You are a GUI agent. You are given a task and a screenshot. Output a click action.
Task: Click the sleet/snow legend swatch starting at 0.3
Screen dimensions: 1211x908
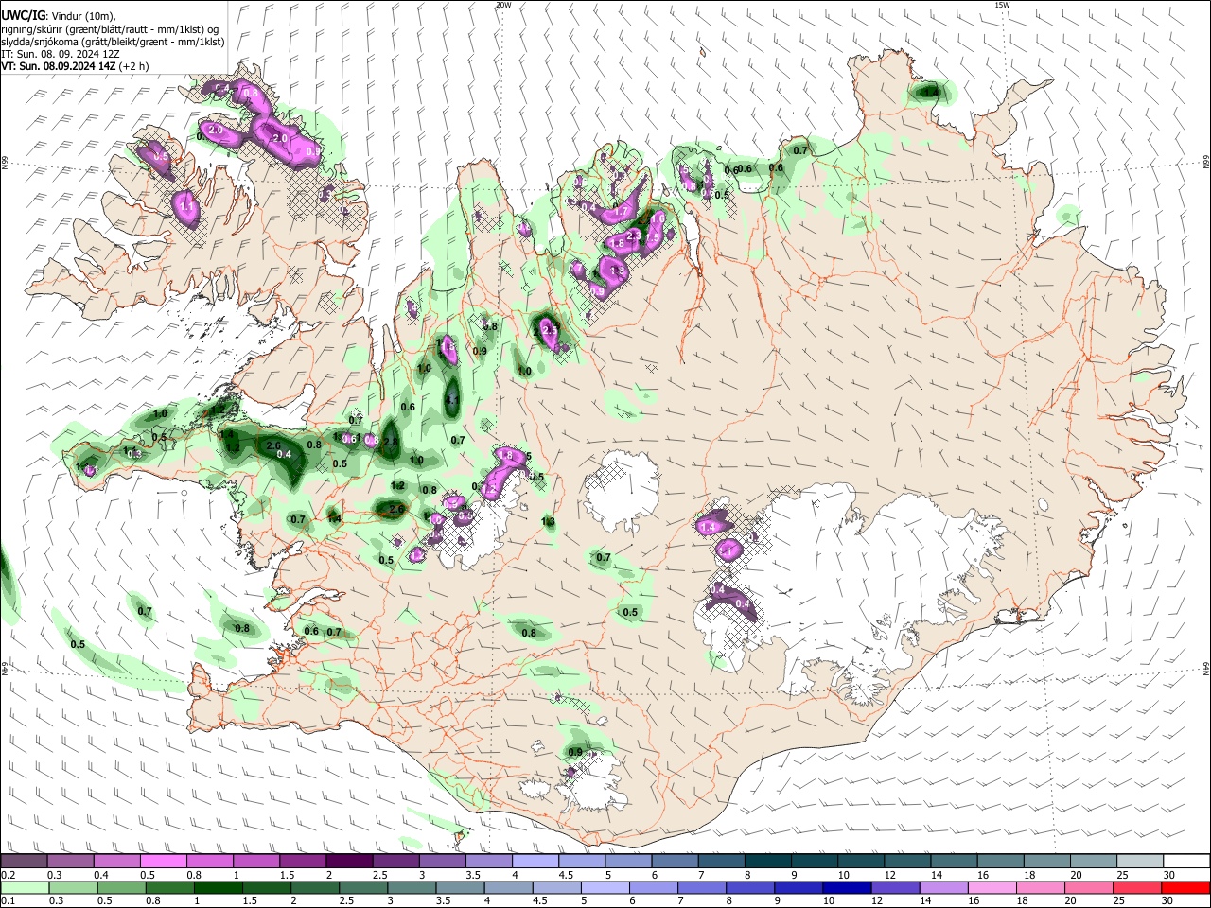pyautogui.click(x=70, y=862)
